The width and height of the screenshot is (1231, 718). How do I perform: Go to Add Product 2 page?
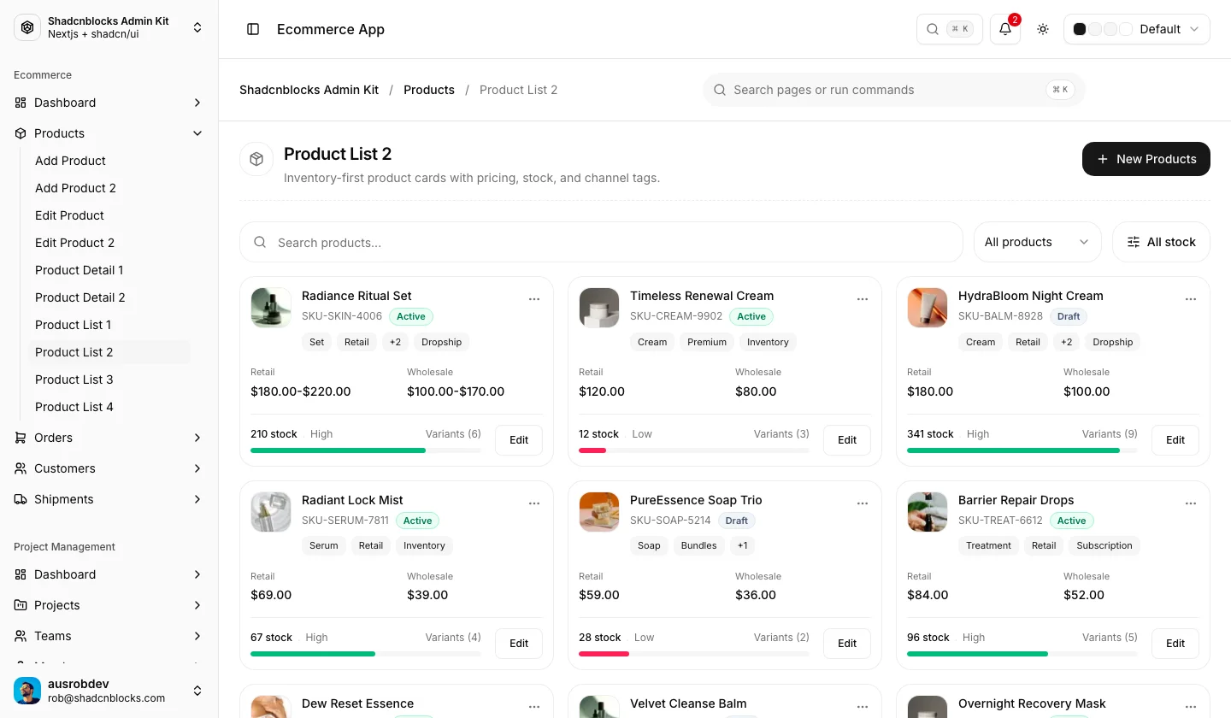109,188
